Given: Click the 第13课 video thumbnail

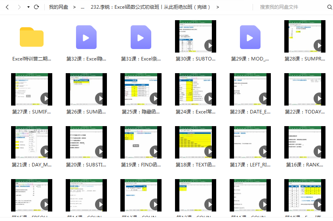Looking at the screenshot, I should pyautogui.click(x=141, y=195).
